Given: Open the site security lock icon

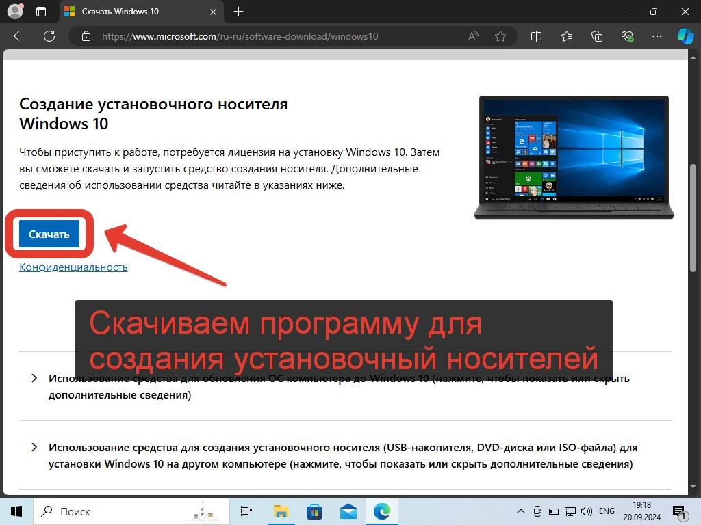Looking at the screenshot, I should (x=86, y=36).
